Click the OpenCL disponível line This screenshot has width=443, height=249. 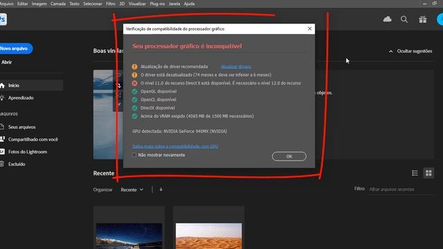coord(159,100)
